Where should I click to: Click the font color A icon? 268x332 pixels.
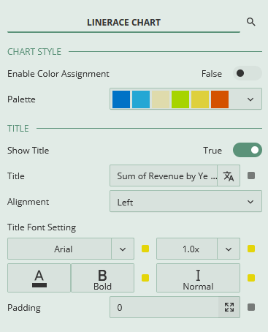pos(39,278)
